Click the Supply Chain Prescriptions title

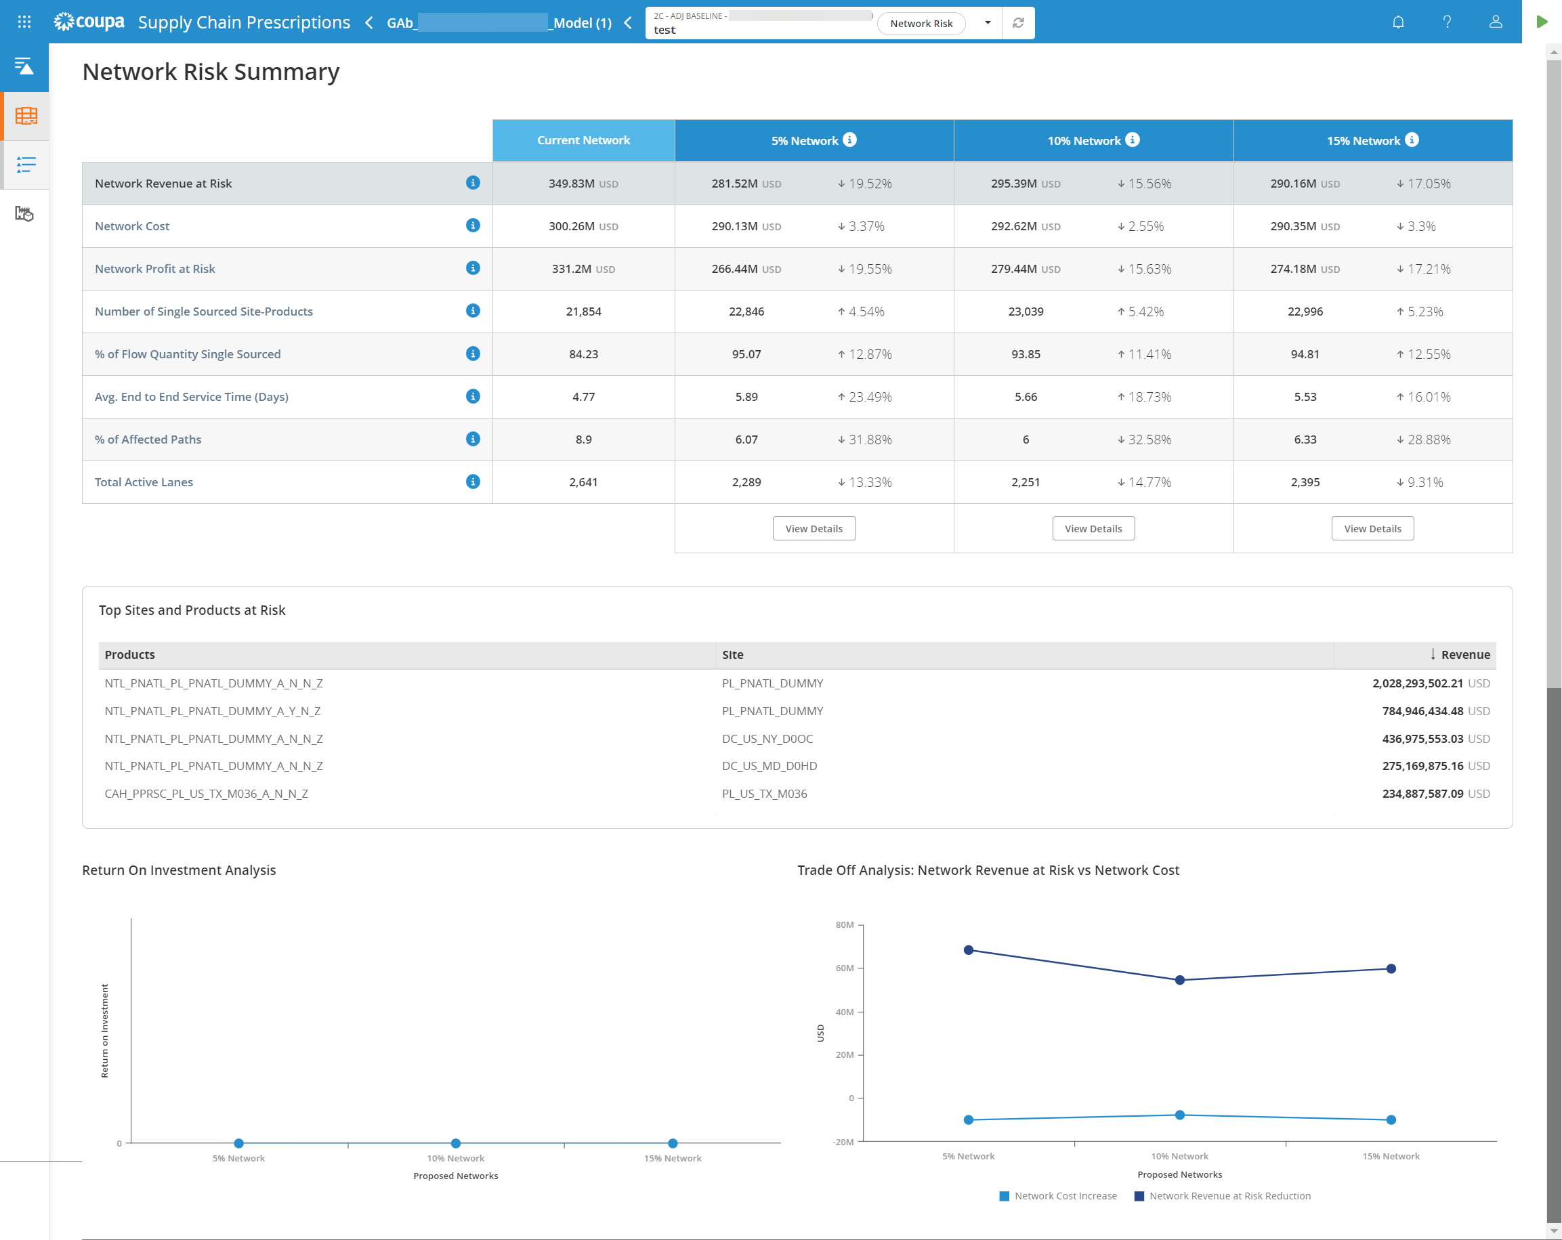click(x=244, y=22)
